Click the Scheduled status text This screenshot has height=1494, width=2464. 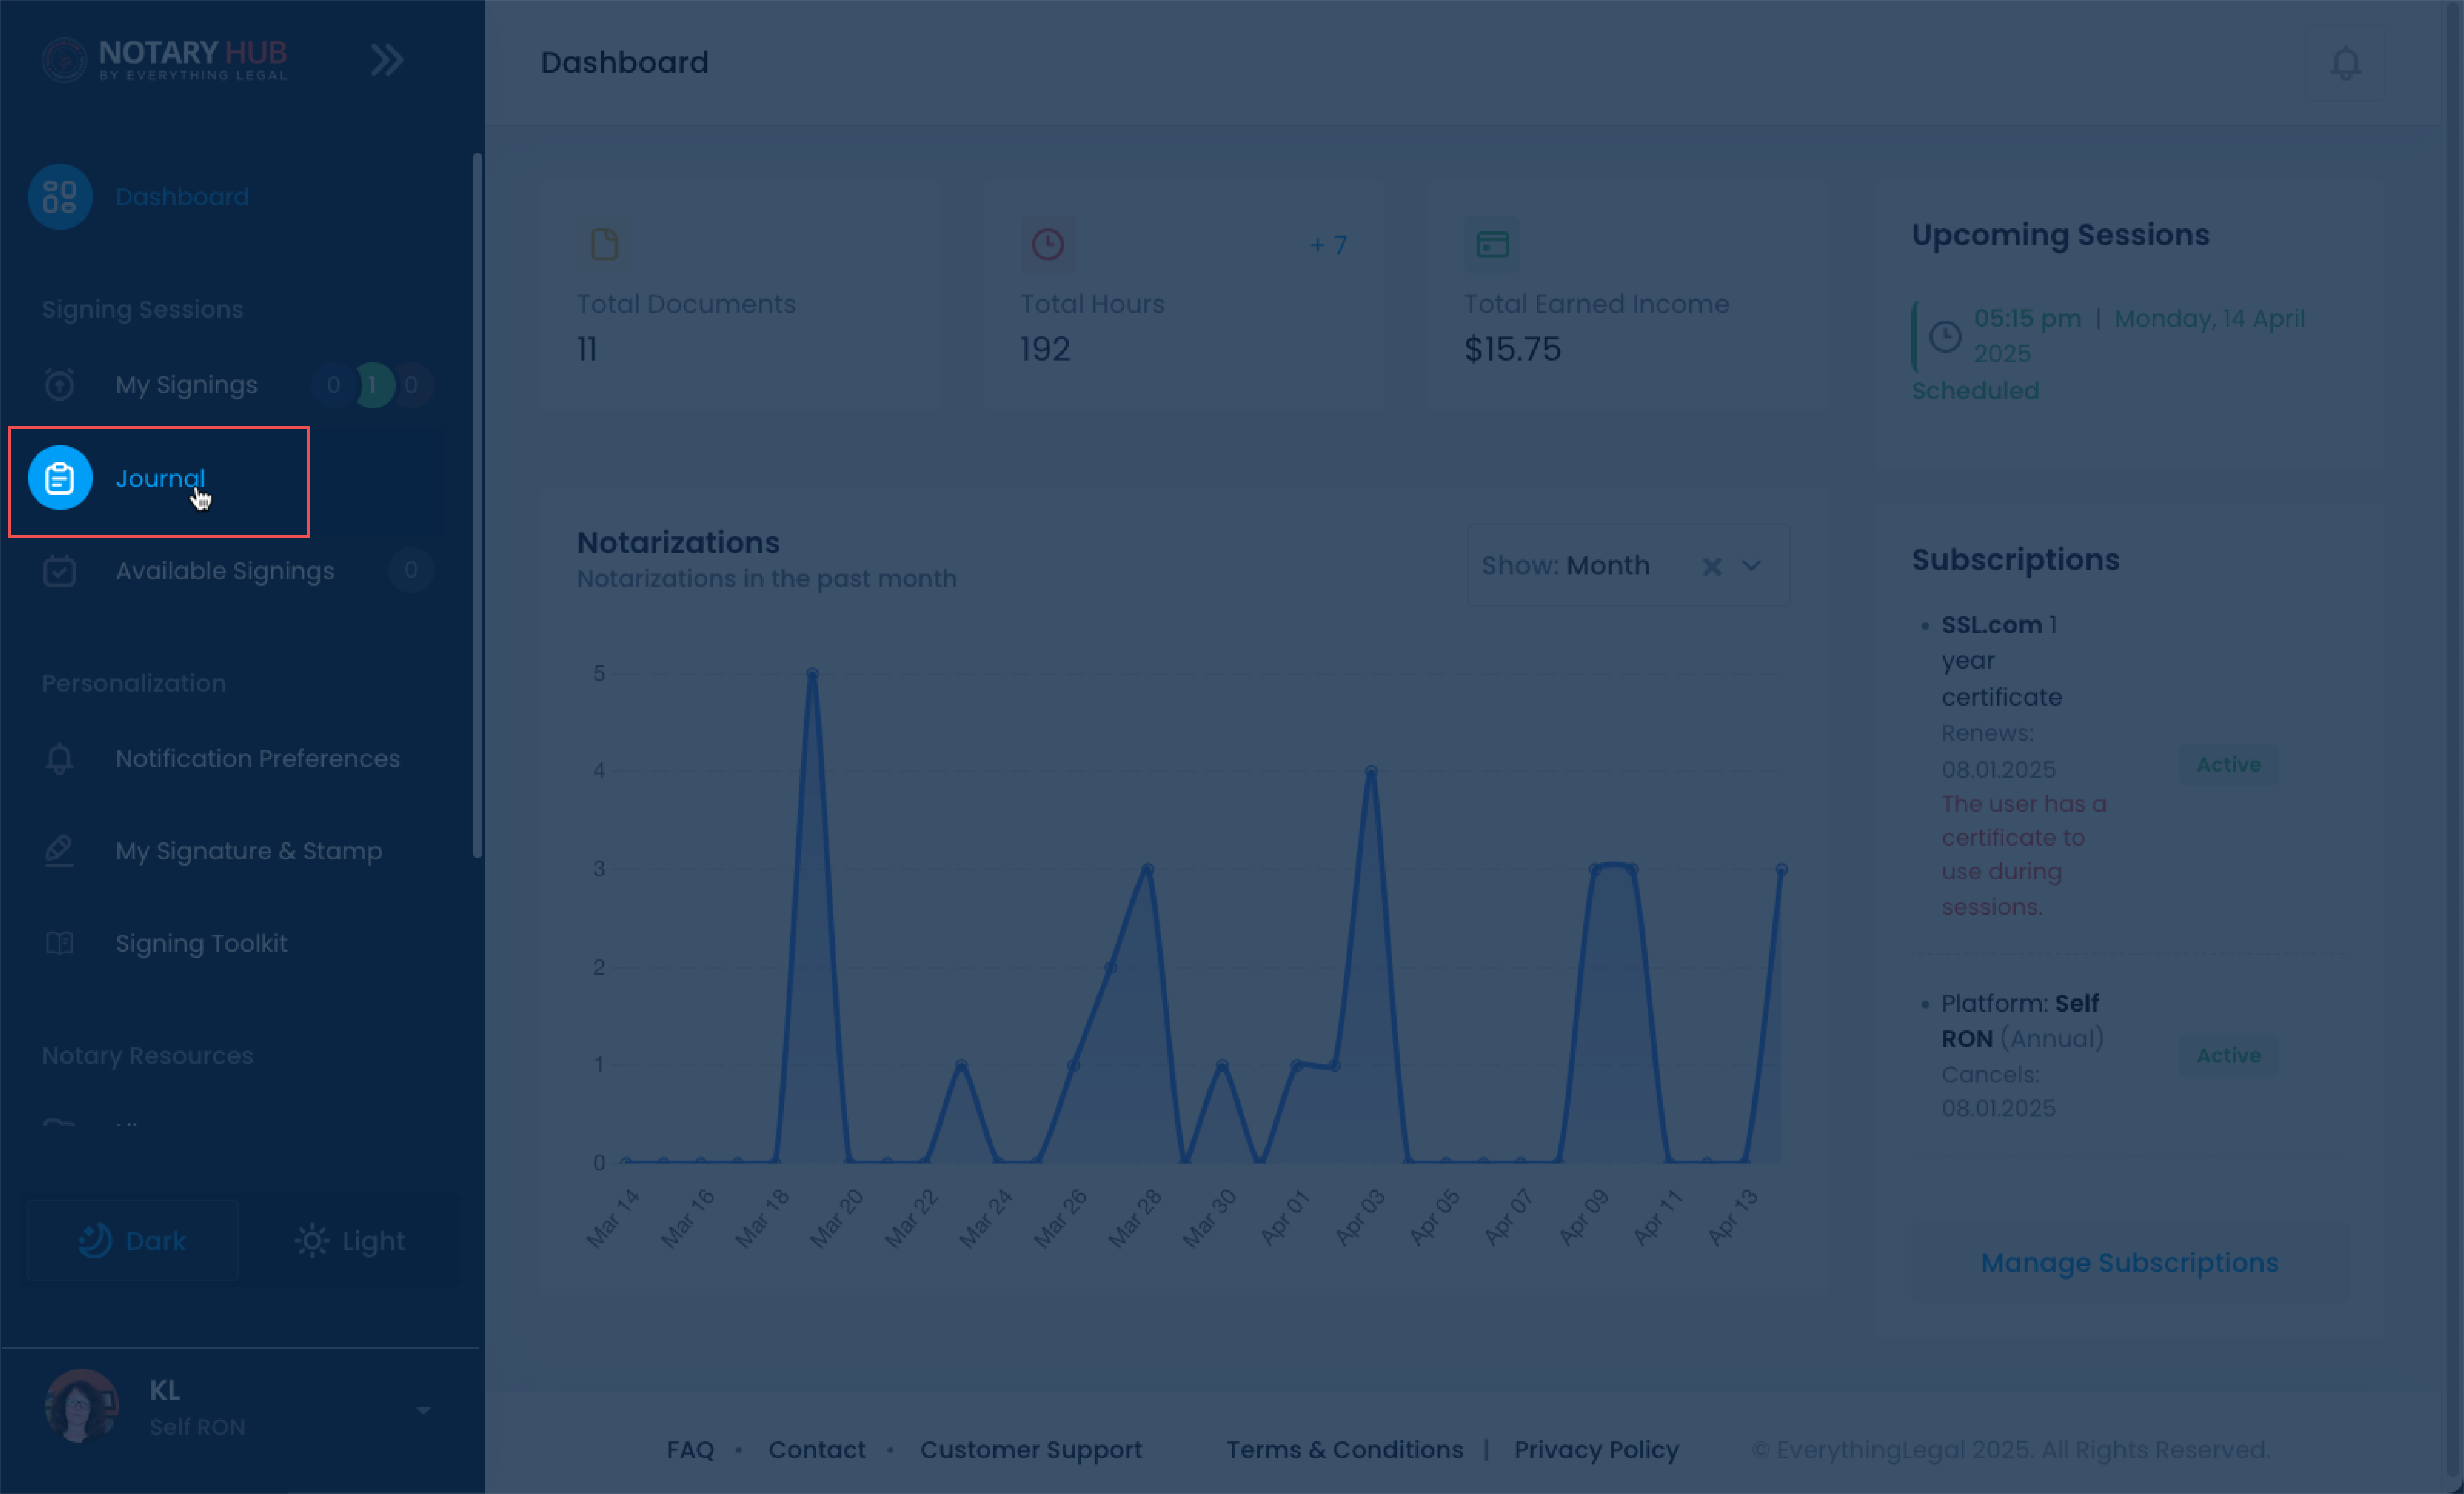[1975, 391]
